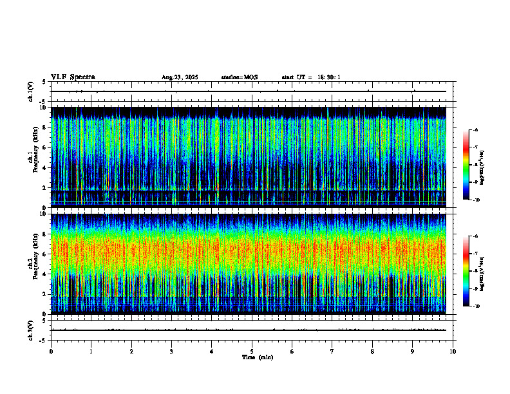The height and width of the screenshot is (394, 510).
Task: Click the date "Aug.23, 2025" in header
Action: pos(180,77)
